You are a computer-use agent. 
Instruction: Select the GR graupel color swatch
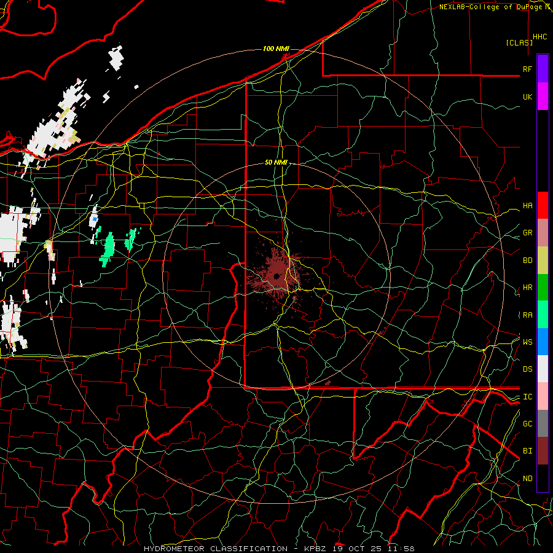click(x=543, y=232)
